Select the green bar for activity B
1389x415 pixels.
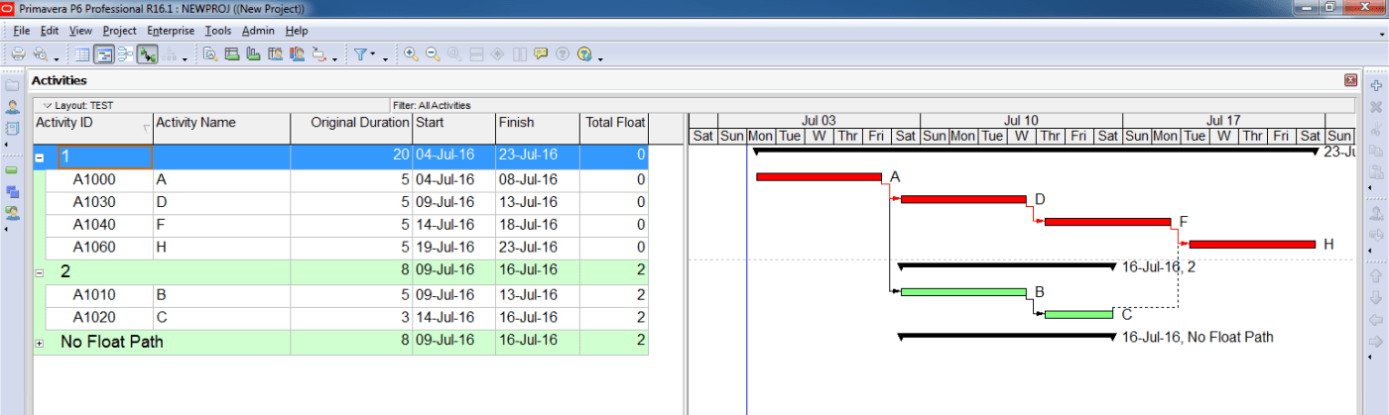(962, 292)
